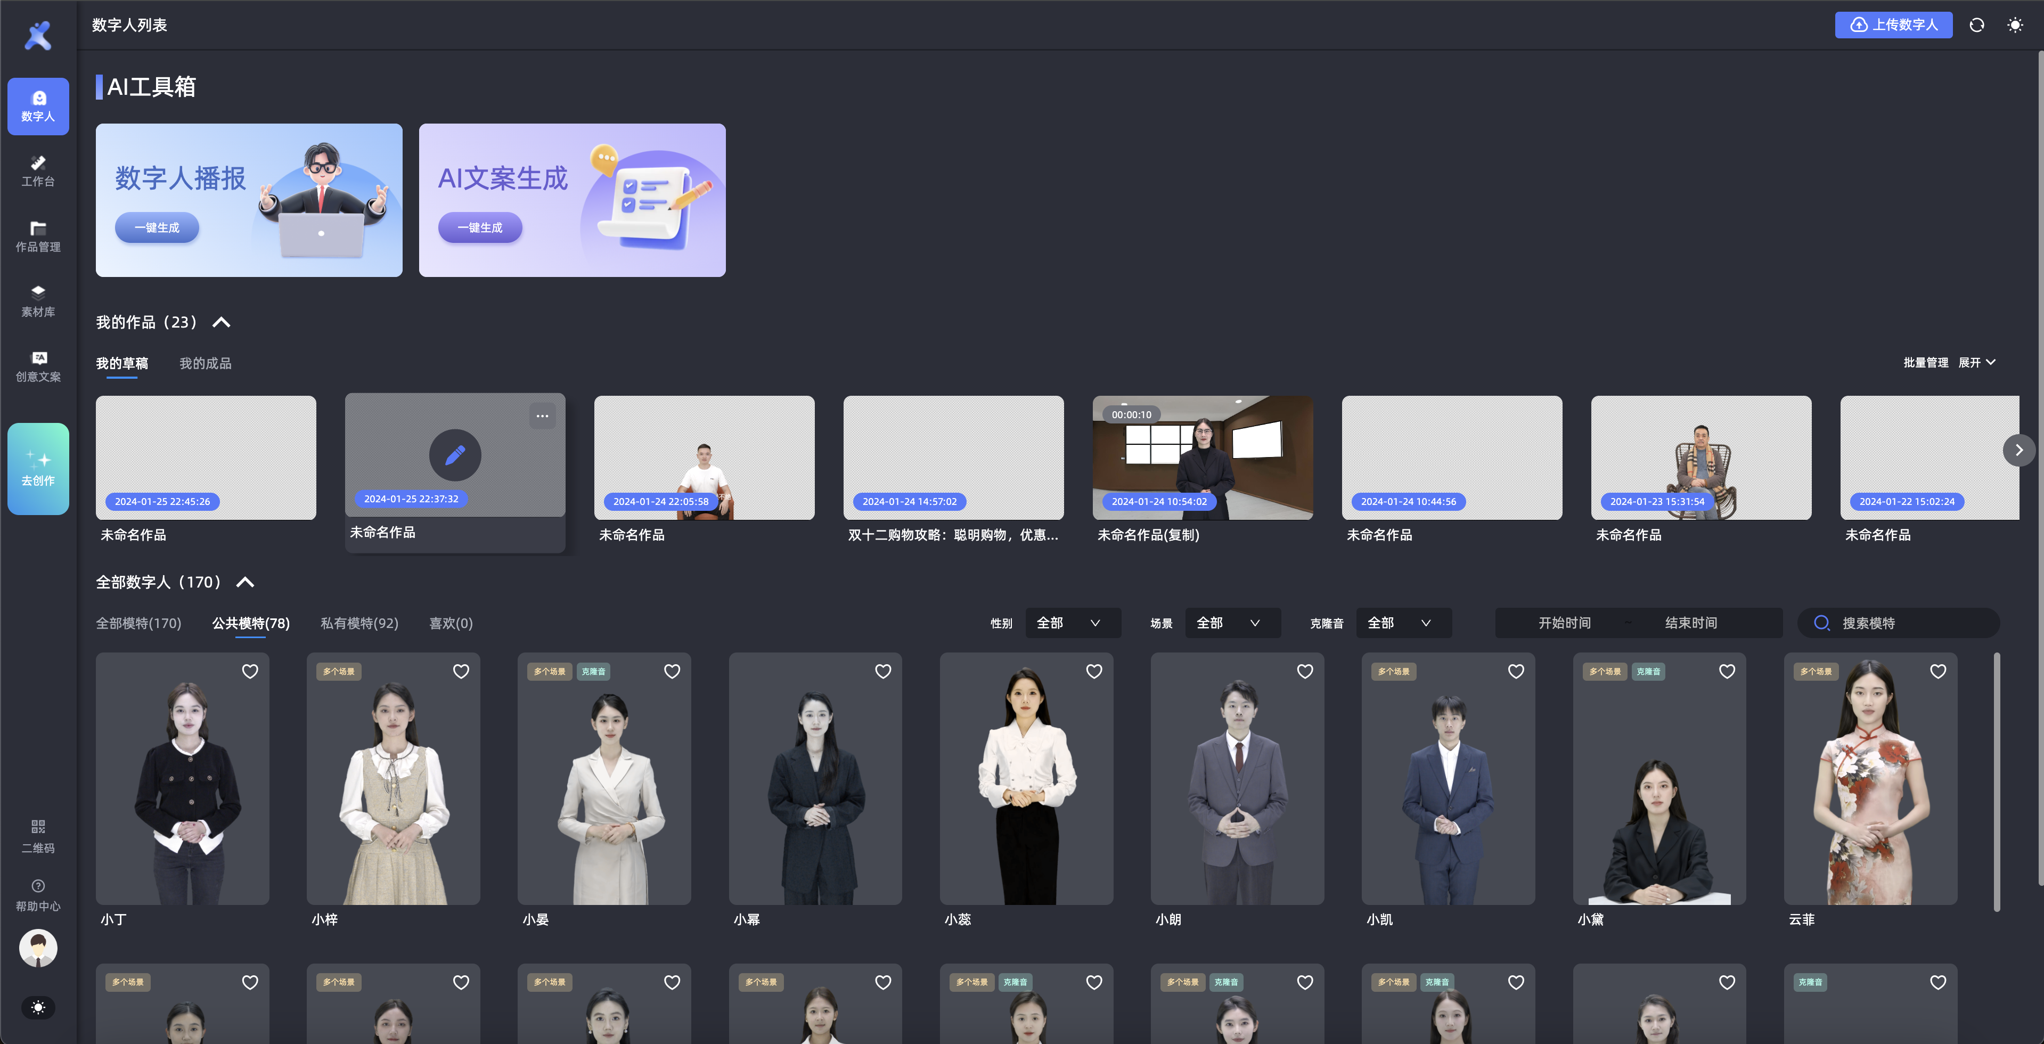The image size is (2044, 1044).
Task: Open the 克隆音 filter dropdown
Action: click(1404, 623)
